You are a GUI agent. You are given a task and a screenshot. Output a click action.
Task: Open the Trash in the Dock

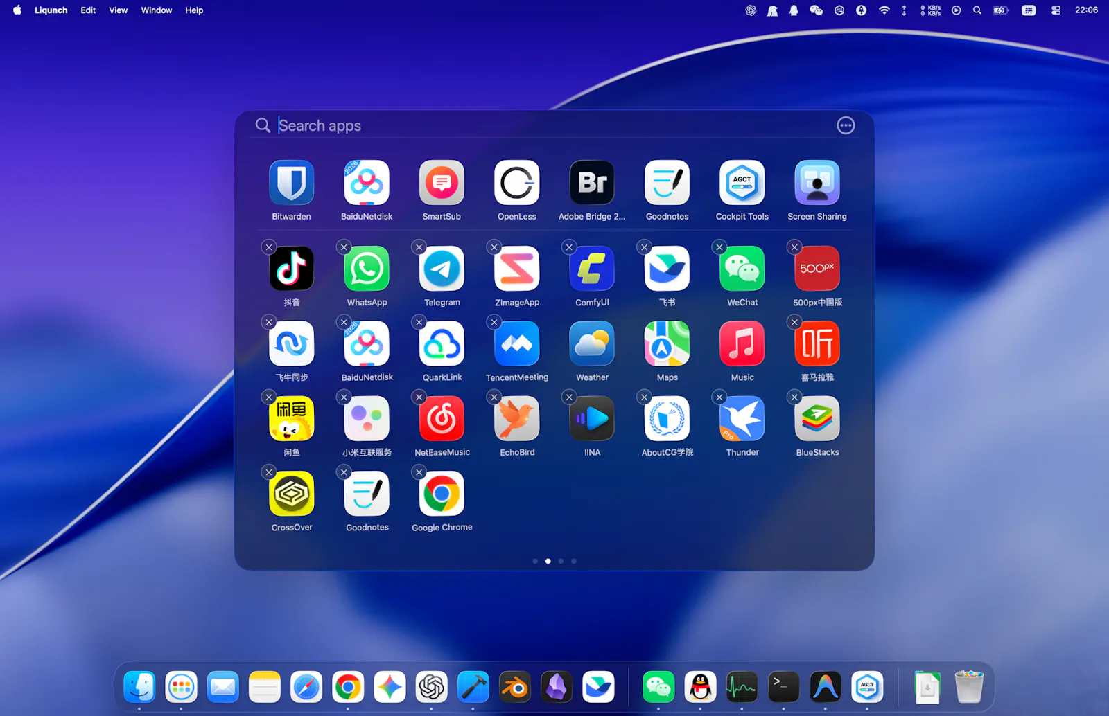pyautogui.click(x=969, y=687)
